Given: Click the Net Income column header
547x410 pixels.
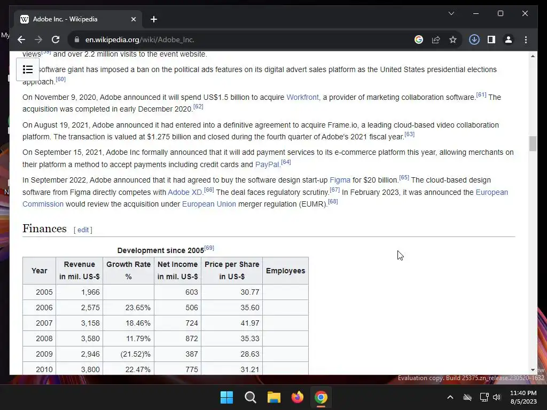Looking at the screenshot, I should [177, 271].
